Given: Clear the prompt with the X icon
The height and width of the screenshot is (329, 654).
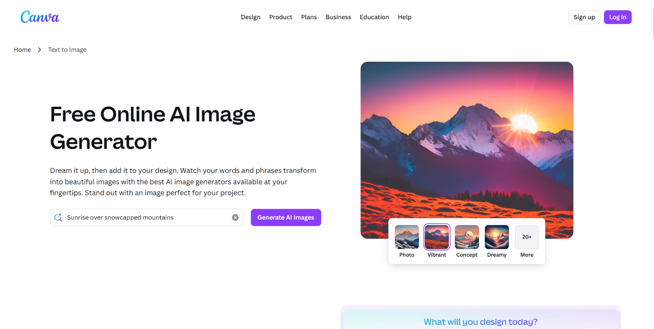Looking at the screenshot, I should tap(235, 217).
